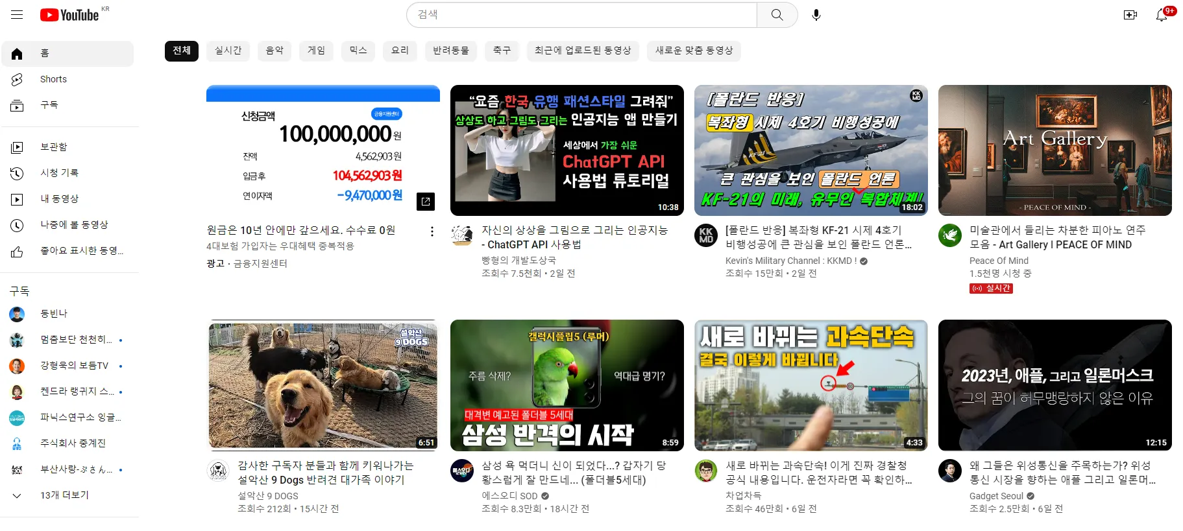This screenshot has width=1183, height=531.
Task: Open Peace Of Mind channel avatar
Action: click(950, 235)
